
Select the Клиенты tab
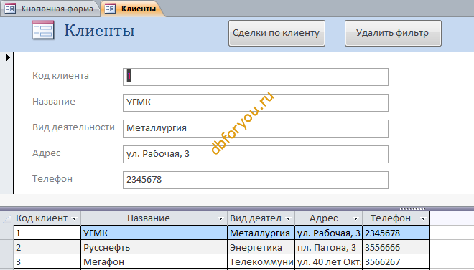133,9
